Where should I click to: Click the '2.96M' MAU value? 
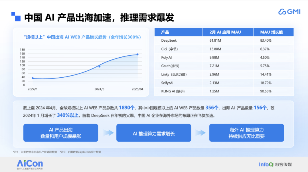coord(214,74)
